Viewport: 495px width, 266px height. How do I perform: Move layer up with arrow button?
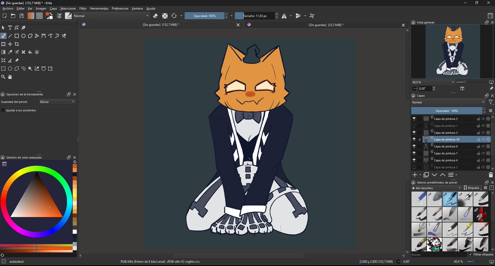(442, 175)
